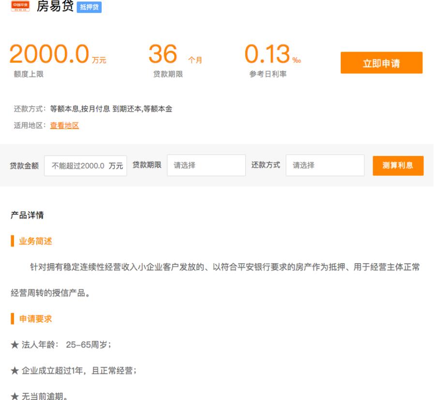Click the orange 测算利息 calculator icon button
The height and width of the screenshot is (400, 434).
399,165
